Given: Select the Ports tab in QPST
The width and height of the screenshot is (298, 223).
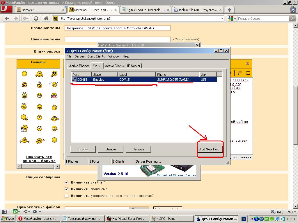Looking at the screenshot, I should tap(96, 65).
